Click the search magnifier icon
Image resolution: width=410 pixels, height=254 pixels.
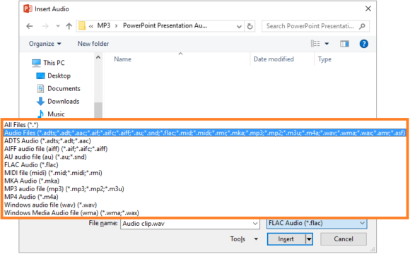coord(362,26)
